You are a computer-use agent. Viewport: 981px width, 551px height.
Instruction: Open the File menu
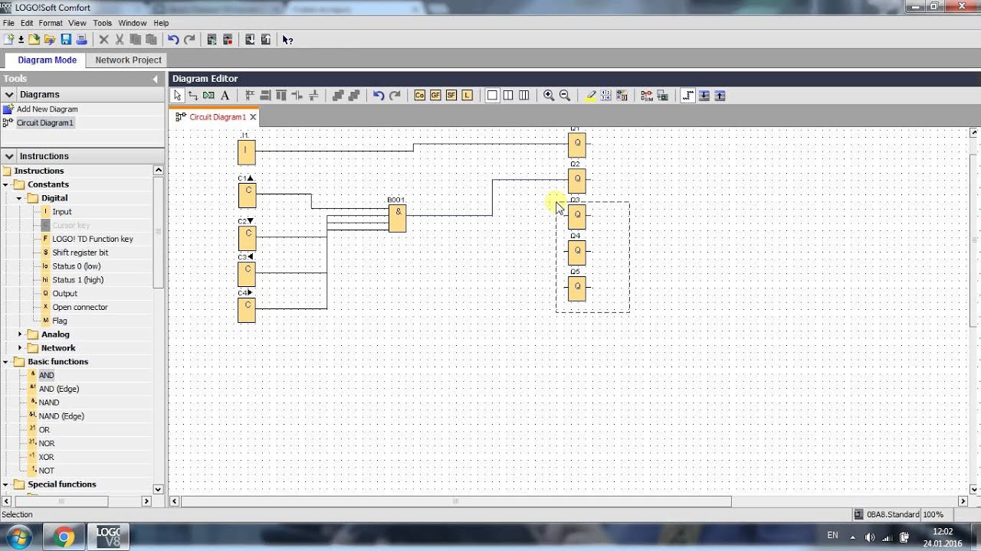(x=8, y=23)
